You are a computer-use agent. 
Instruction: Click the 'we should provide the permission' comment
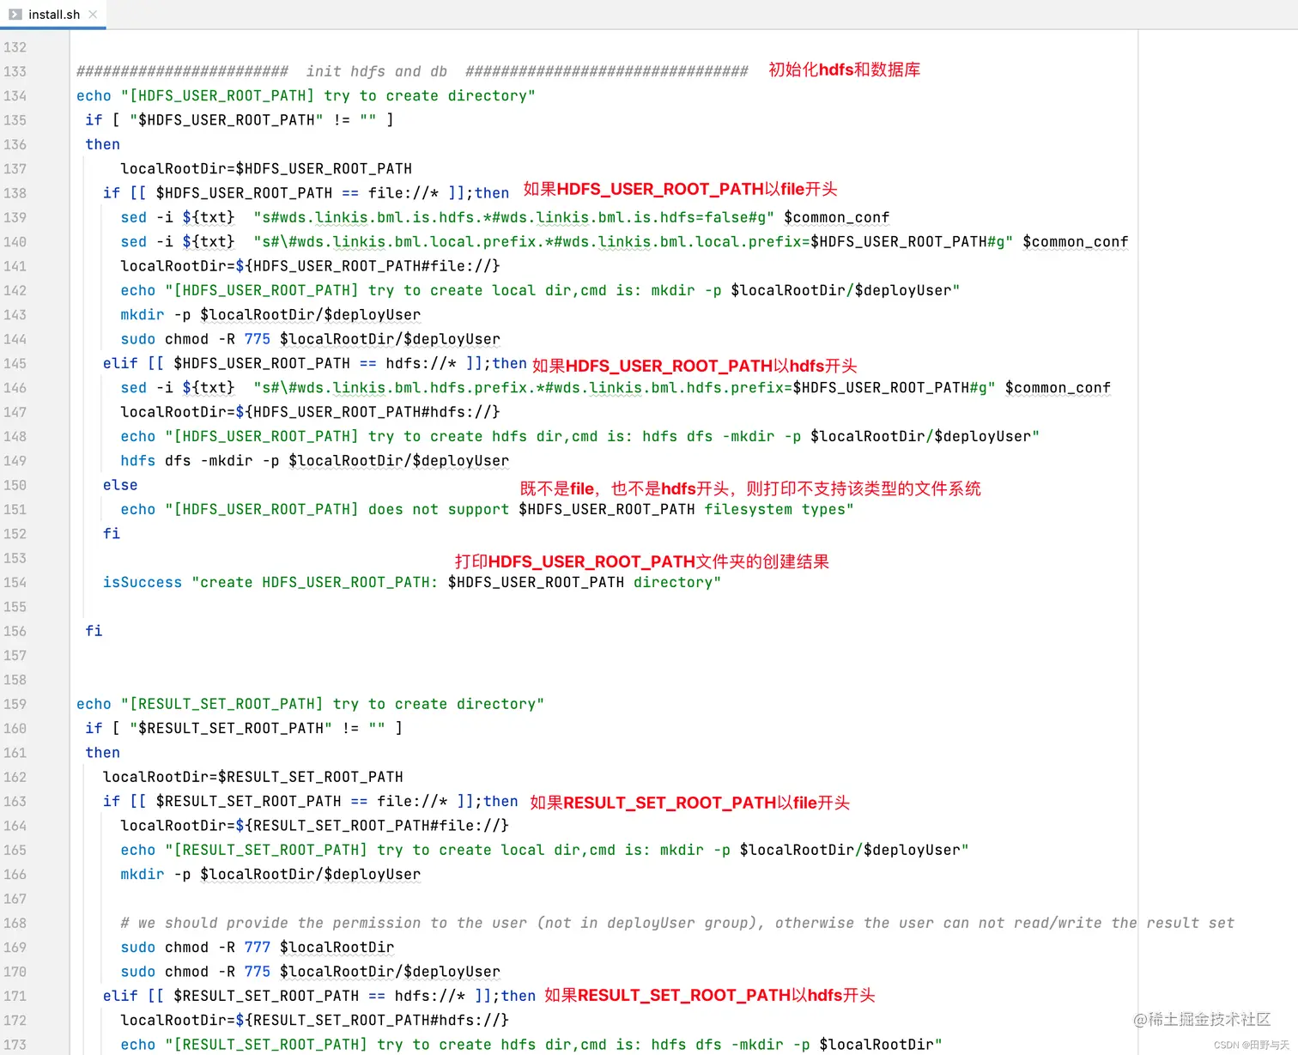click(677, 923)
